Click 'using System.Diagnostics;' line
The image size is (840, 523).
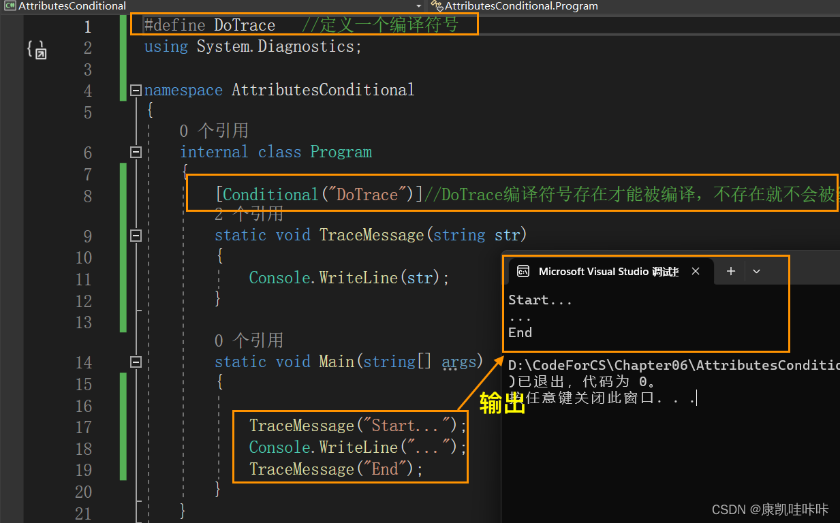click(x=253, y=47)
